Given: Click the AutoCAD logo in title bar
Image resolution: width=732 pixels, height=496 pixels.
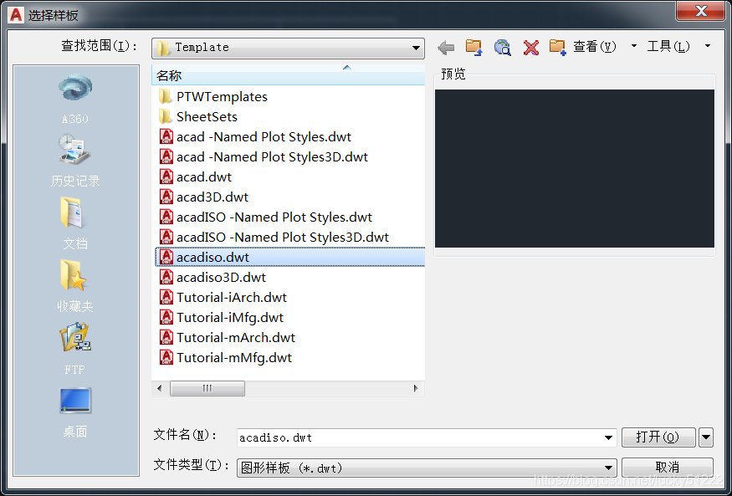Looking at the screenshot, I should pyautogui.click(x=15, y=15).
